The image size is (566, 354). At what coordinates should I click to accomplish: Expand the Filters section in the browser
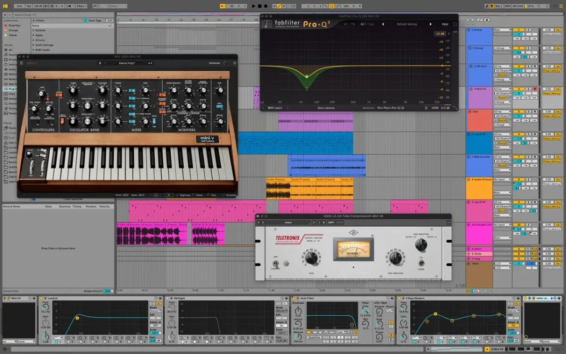coord(33,20)
